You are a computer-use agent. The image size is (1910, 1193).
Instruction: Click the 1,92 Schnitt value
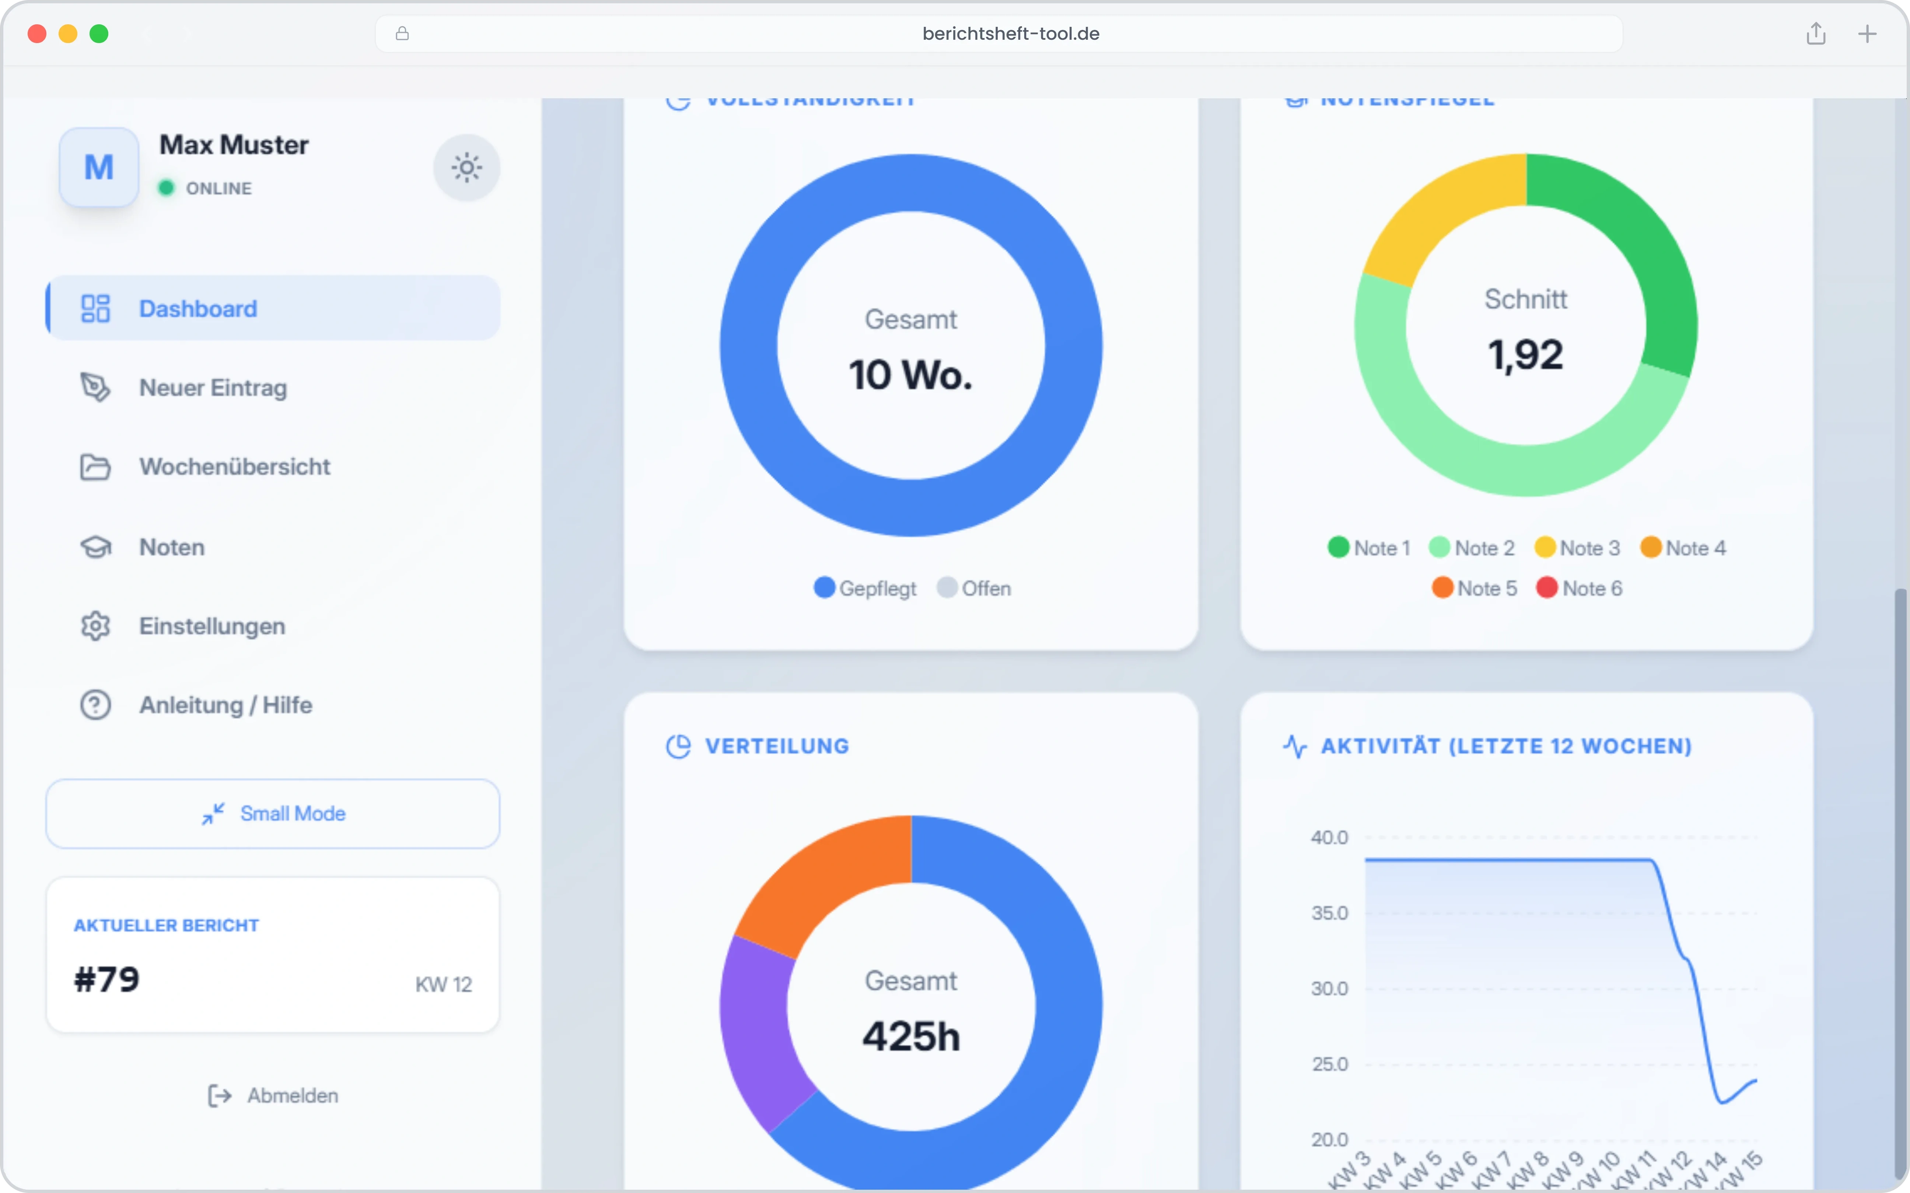coord(1526,355)
